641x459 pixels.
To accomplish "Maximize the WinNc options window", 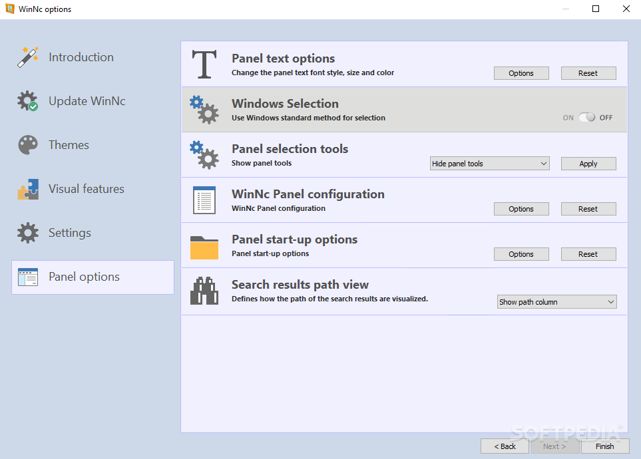I will 596,9.
